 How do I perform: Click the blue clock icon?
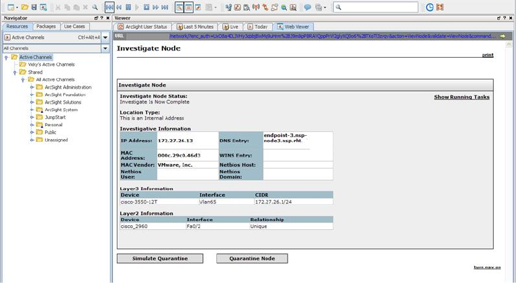click(430, 7)
